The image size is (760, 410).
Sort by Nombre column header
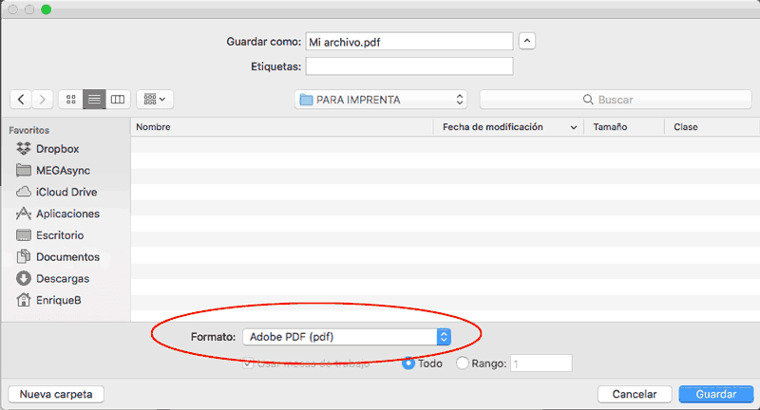coord(282,127)
